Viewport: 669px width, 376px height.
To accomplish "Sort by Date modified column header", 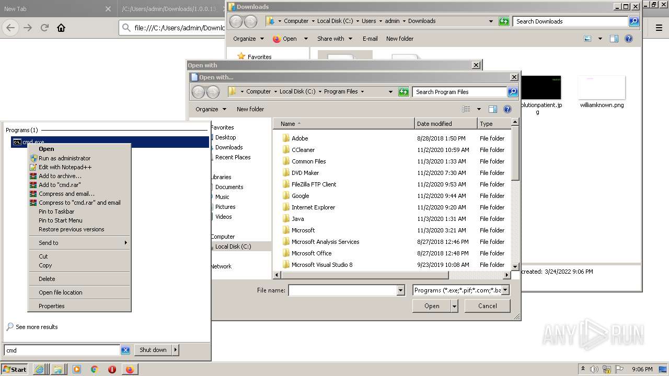I will [x=446, y=124].
